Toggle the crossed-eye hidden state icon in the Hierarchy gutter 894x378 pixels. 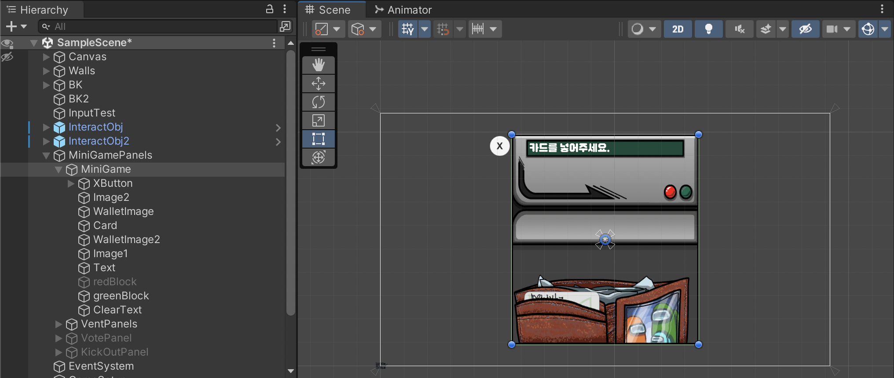pos(7,57)
